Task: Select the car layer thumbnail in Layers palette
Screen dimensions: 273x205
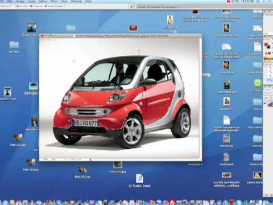Action: (x=271, y=104)
